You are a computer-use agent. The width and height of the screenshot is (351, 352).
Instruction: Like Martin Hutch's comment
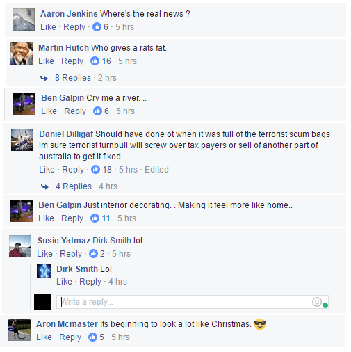coord(46,61)
